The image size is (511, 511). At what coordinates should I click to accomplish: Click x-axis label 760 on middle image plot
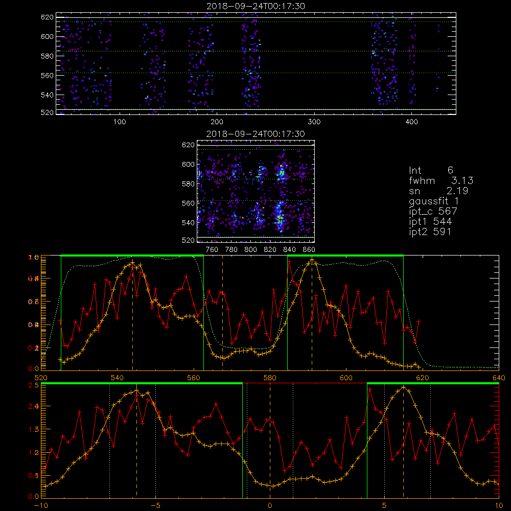click(x=212, y=250)
